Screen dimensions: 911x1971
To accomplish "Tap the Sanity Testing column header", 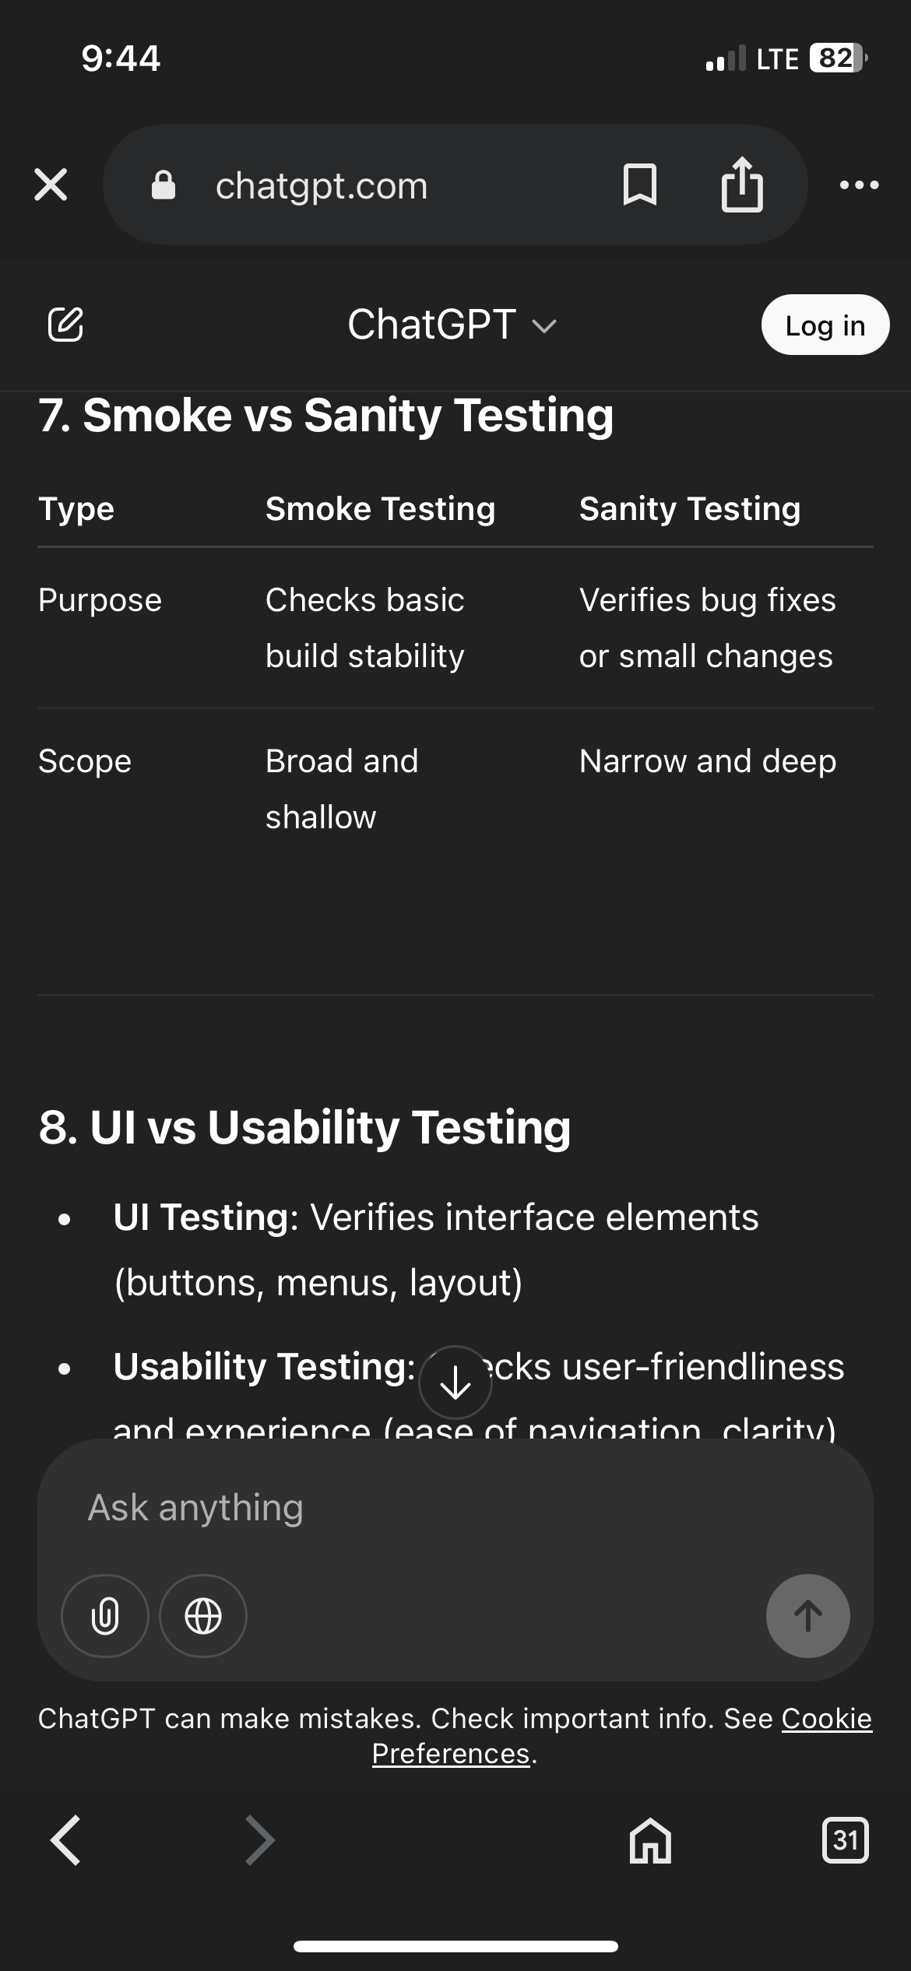I will point(690,509).
